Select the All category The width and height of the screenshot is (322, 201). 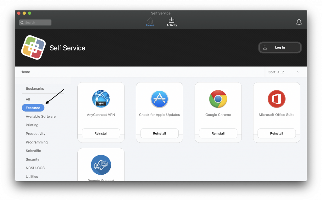click(28, 99)
